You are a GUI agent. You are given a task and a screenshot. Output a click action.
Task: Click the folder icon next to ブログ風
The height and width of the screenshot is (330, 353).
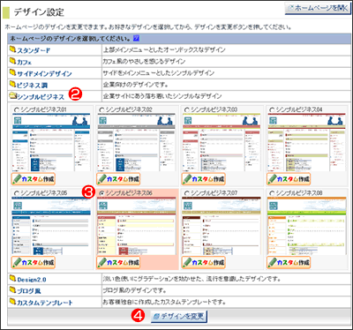12,290
